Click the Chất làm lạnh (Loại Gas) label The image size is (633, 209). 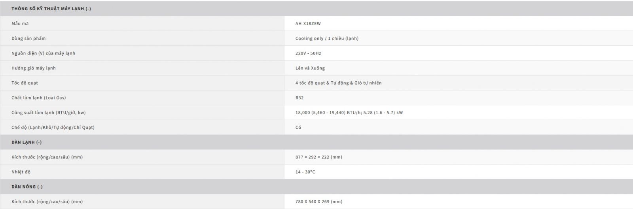(39, 98)
